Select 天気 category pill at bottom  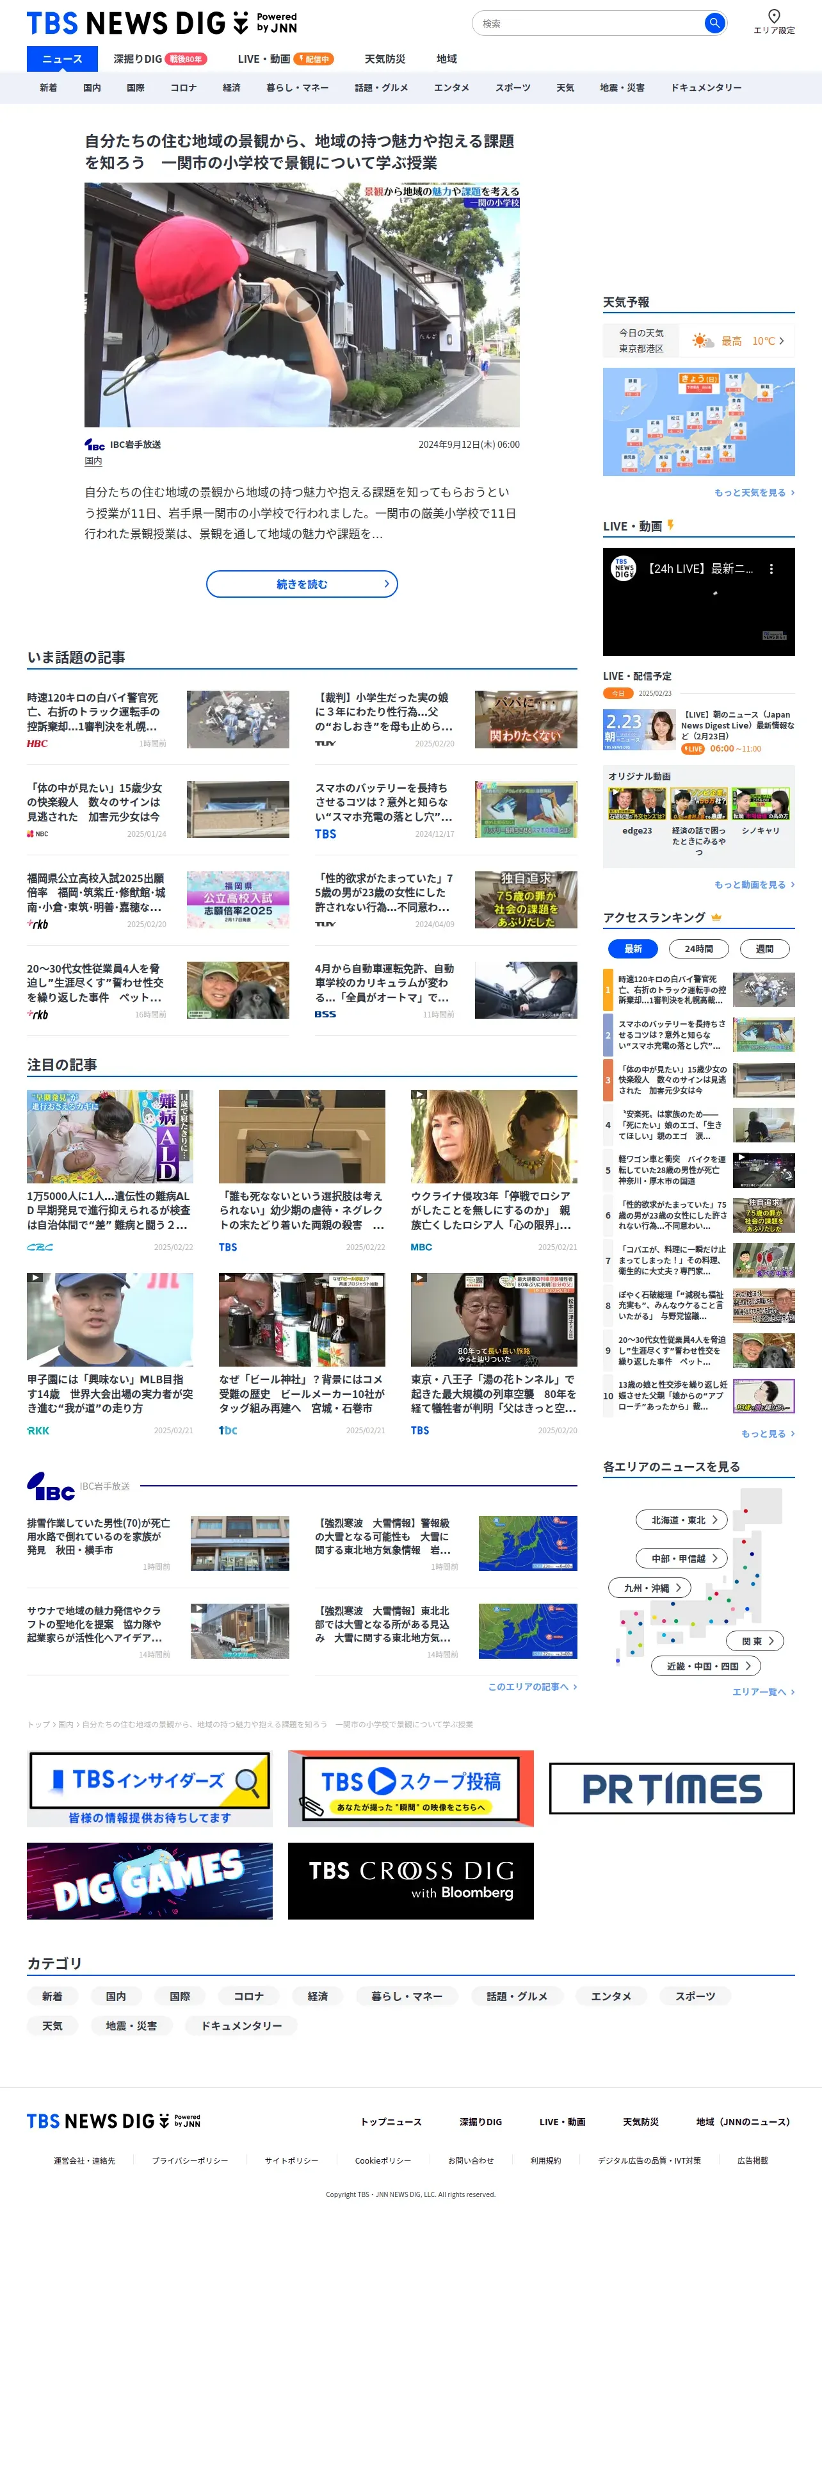[52, 2025]
